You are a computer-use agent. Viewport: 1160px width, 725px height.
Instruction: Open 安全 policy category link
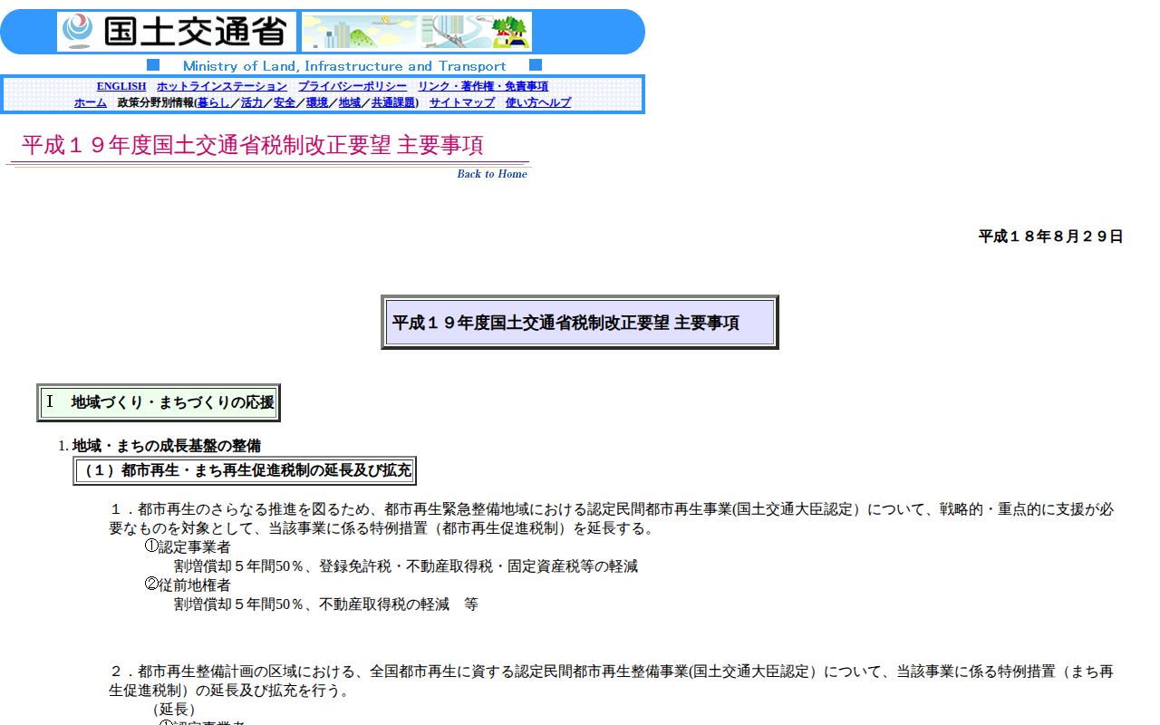285,102
